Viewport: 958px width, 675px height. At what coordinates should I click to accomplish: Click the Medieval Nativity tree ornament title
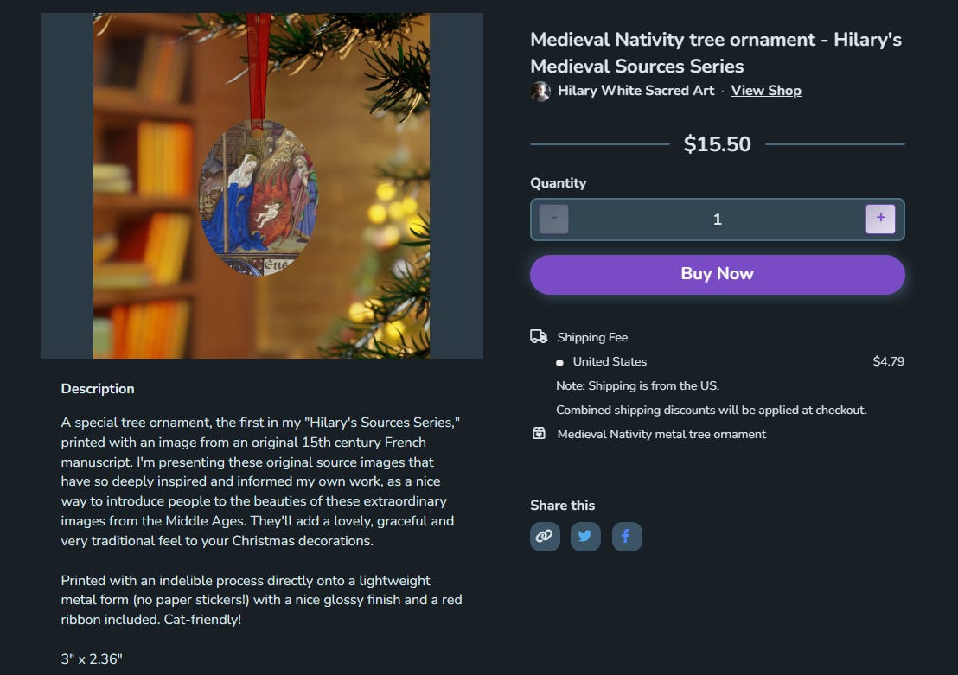[715, 53]
